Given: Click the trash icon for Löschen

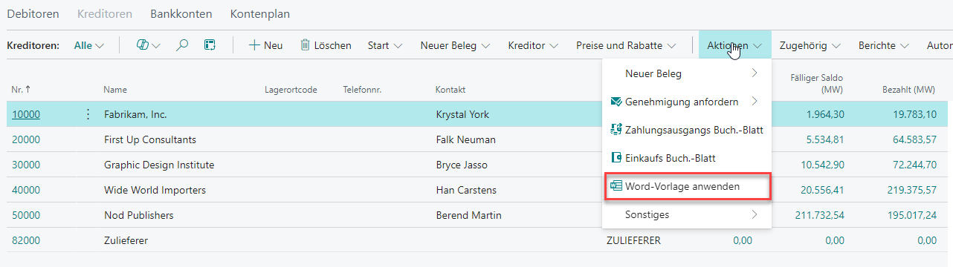Looking at the screenshot, I should (x=305, y=45).
